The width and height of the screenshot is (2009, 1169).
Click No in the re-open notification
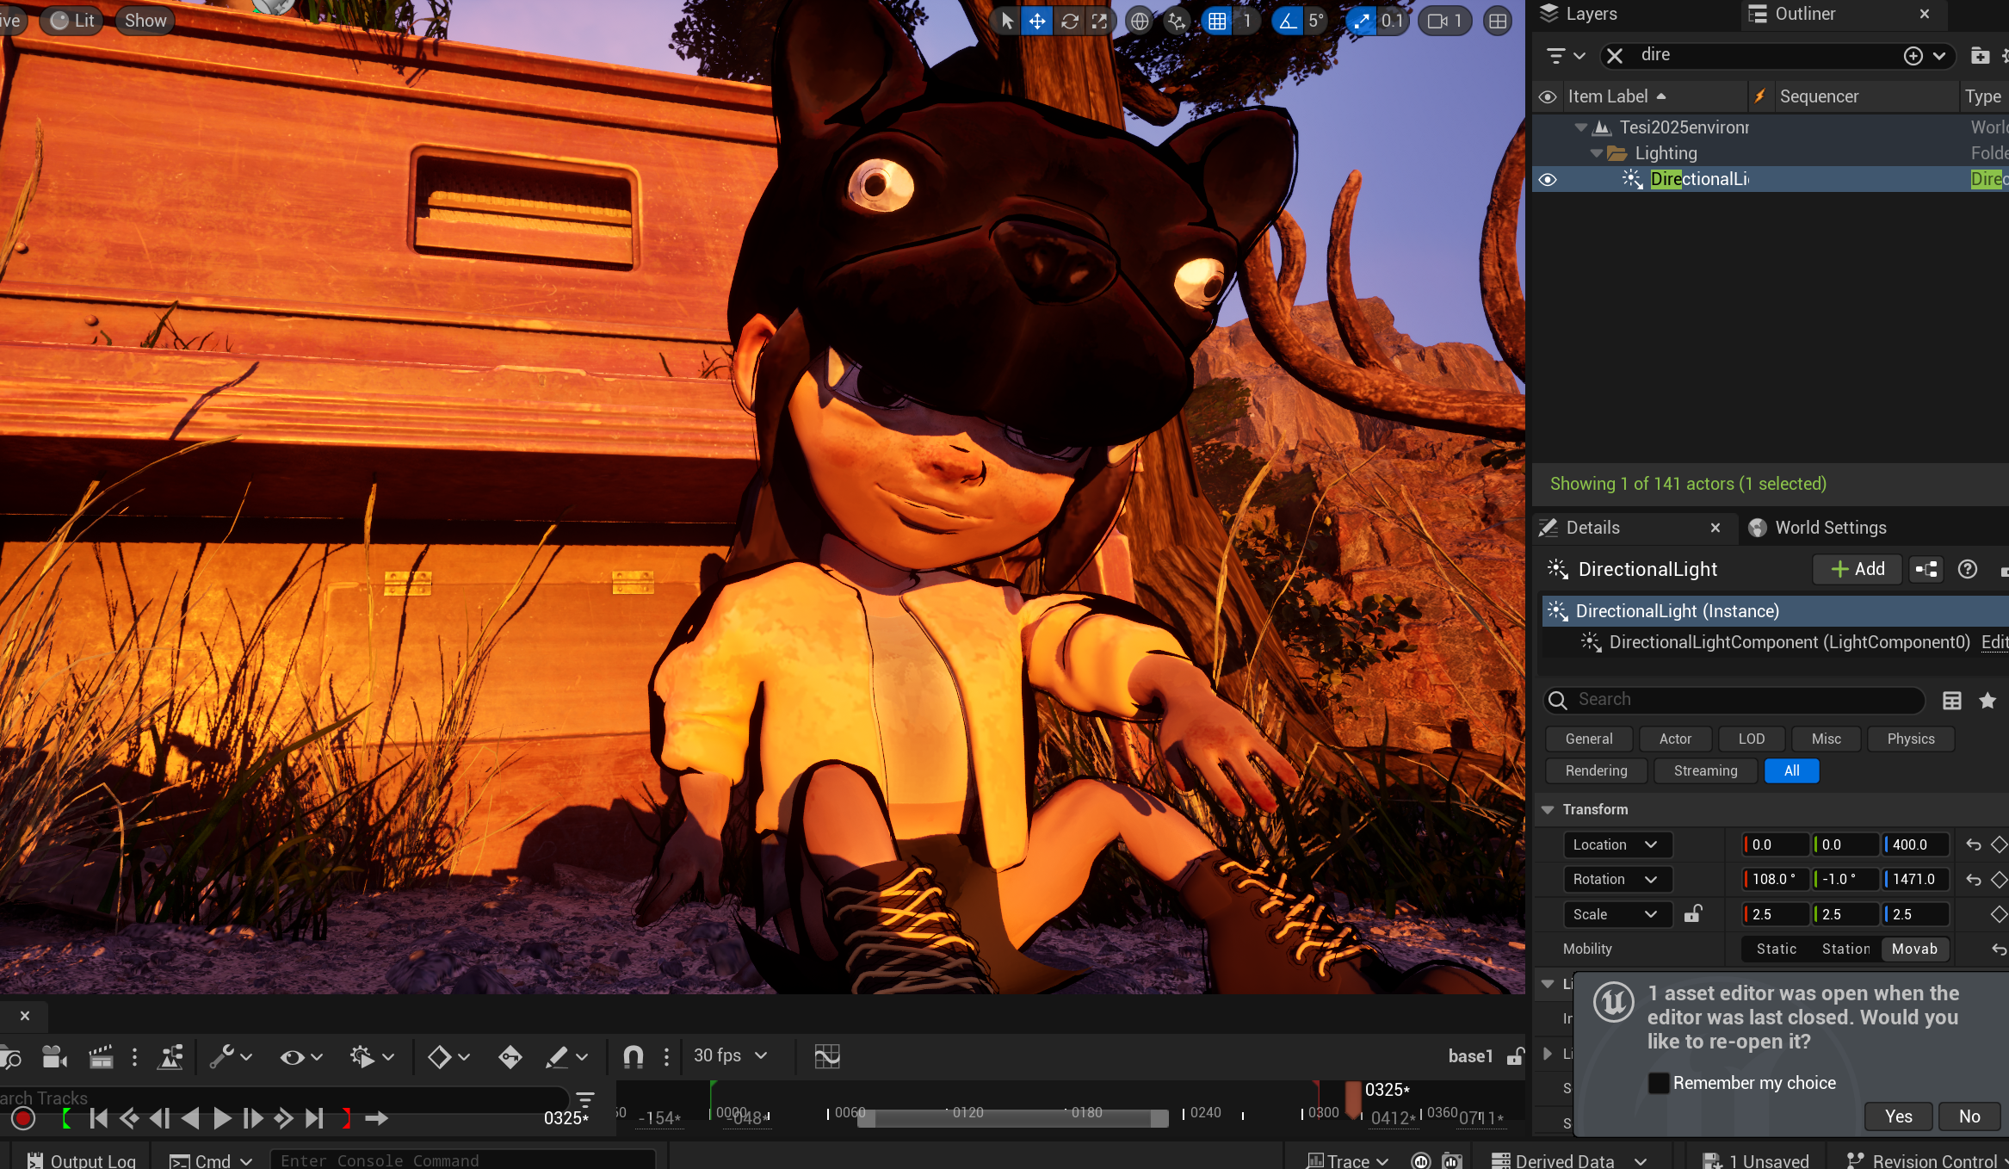click(x=1969, y=1116)
